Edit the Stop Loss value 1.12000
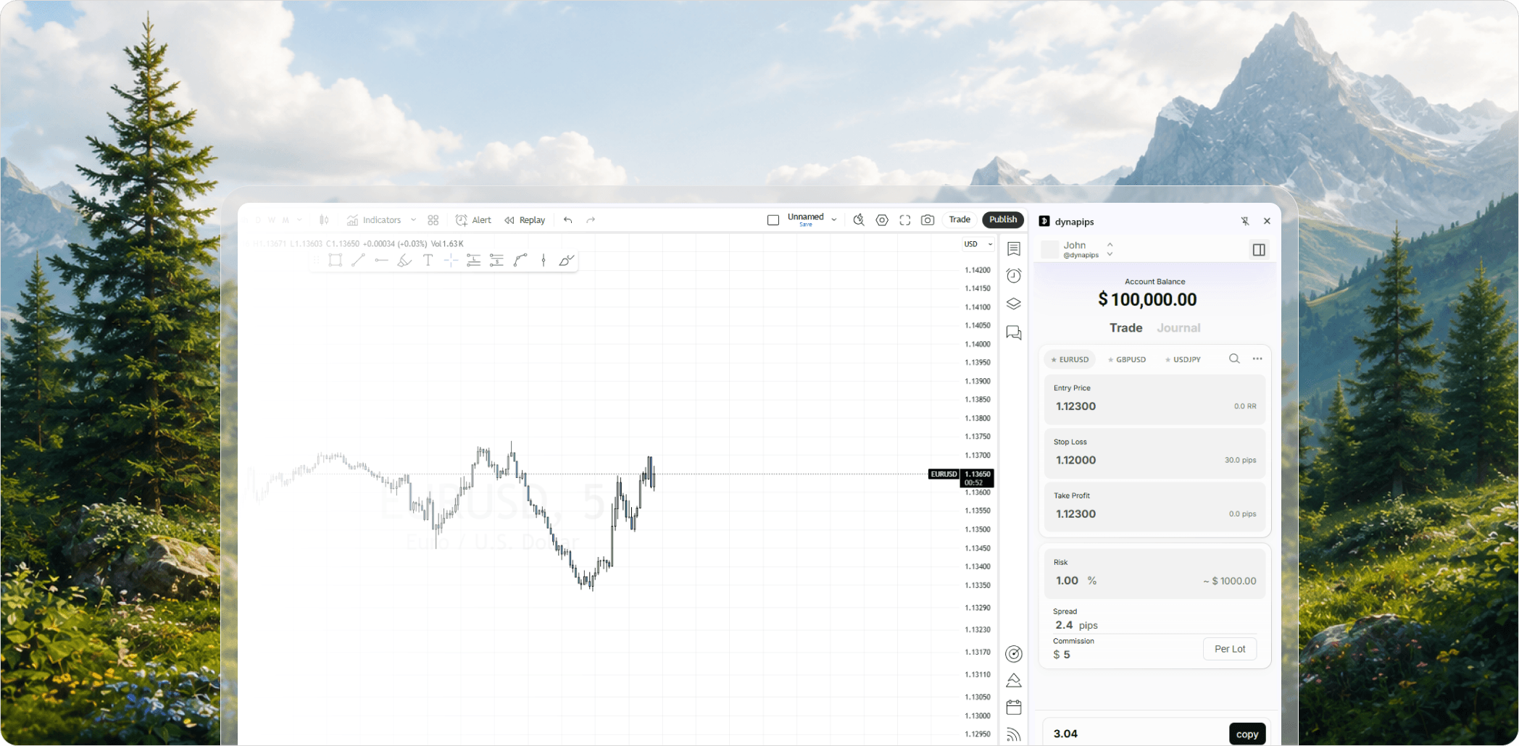1519x746 pixels. pos(1075,460)
